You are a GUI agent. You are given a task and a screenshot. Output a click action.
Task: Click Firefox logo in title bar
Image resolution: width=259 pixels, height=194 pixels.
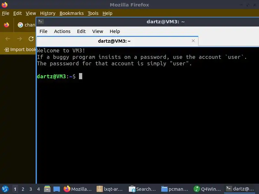coord(5,5)
